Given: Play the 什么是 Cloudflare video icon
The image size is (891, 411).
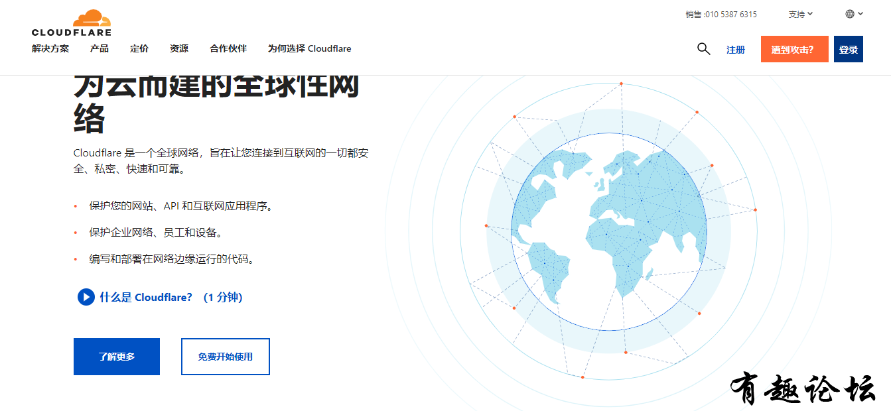Looking at the screenshot, I should click(86, 297).
